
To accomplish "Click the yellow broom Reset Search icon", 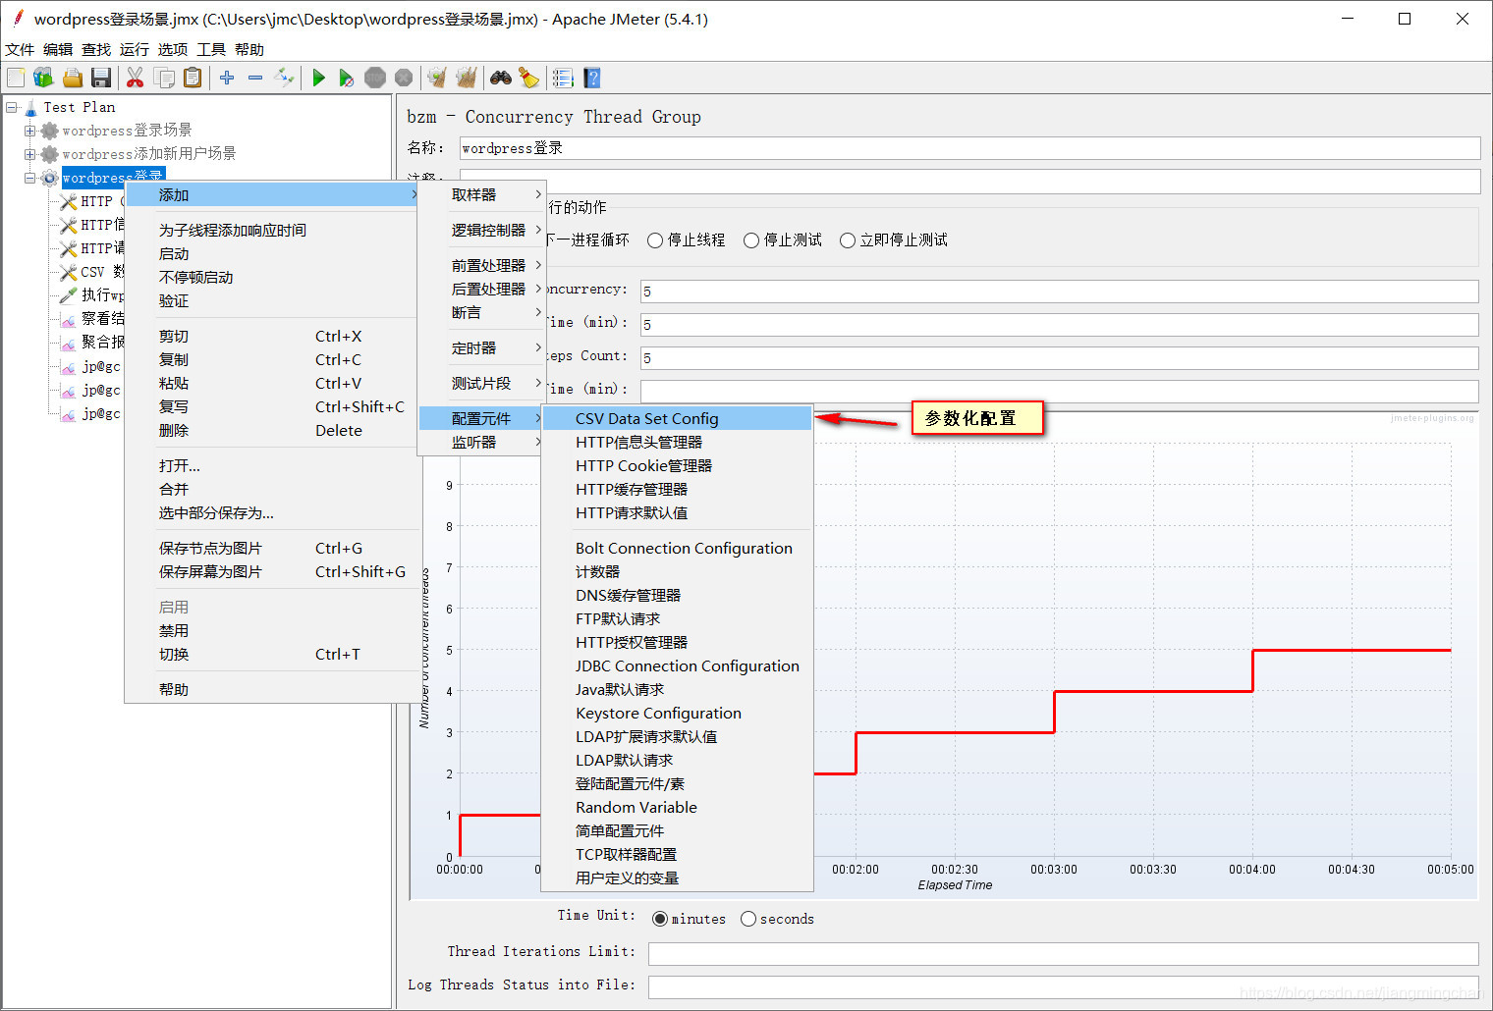I will (528, 78).
